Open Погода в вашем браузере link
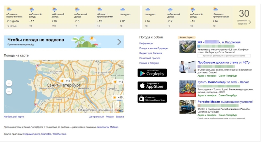Viewport: 261px width, 146px height. pyautogui.click(x=153, y=48)
